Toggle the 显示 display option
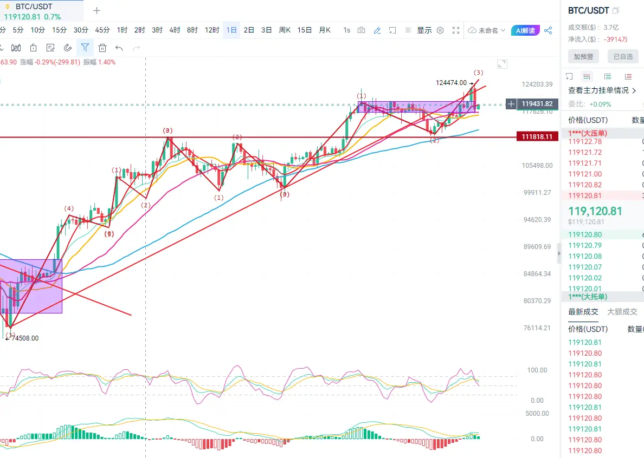 tap(424, 30)
